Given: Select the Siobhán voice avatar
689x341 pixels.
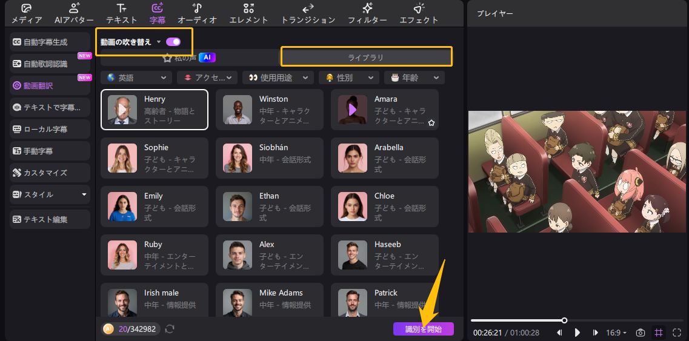Looking at the screenshot, I should [x=238, y=157].
